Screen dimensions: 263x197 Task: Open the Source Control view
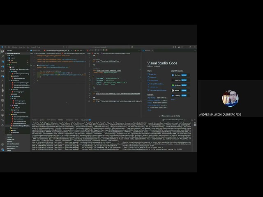[x=2, y=61]
